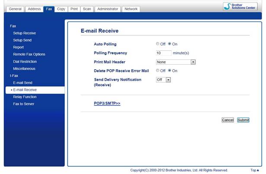This screenshot has width=266, height=174.
Task: Switch to the General tab
Action: [x=15, y=9]
